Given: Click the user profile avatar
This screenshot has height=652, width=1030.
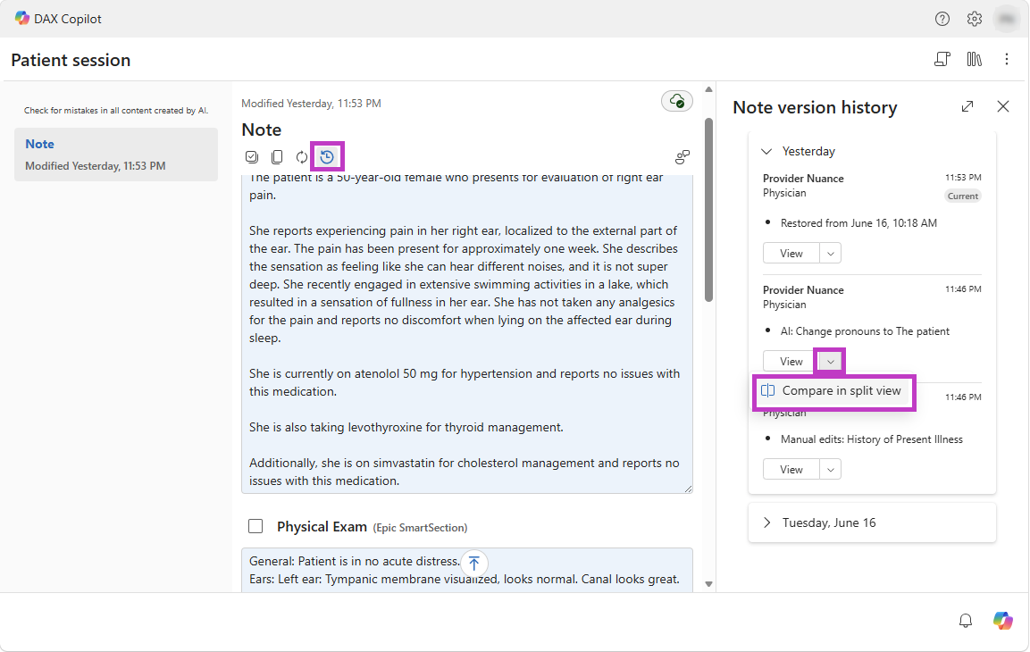Looking at the screenshot, I should coord(1007,19).
